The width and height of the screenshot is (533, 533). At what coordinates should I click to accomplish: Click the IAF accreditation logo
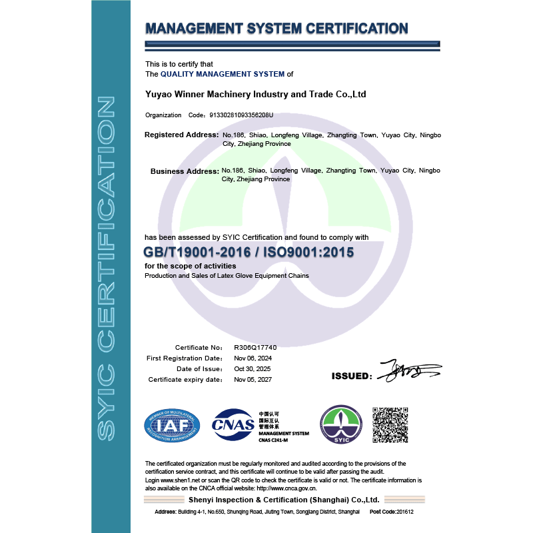click(173, 424)
